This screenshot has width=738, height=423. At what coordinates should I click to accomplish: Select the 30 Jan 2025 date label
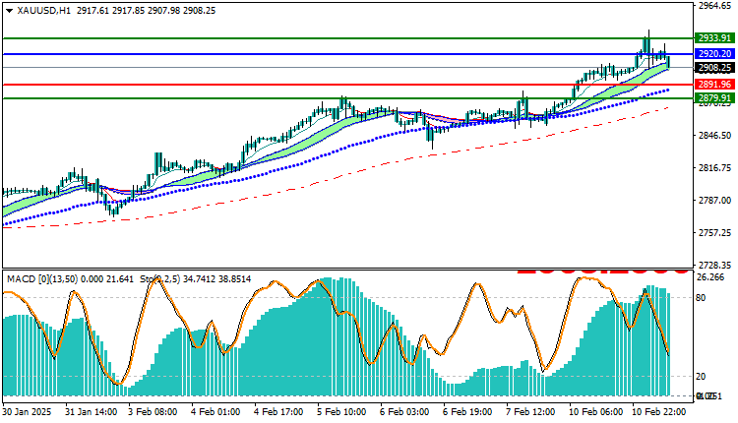(27, 412)
